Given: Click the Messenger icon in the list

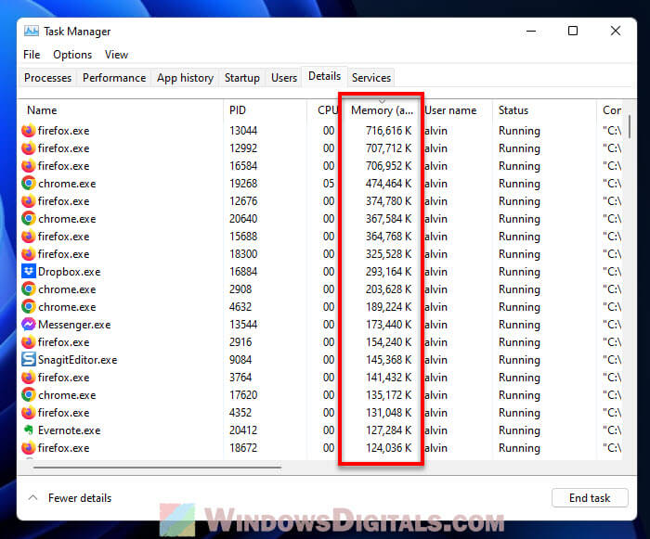Looking at the screenshot, I should coord(28,325).
